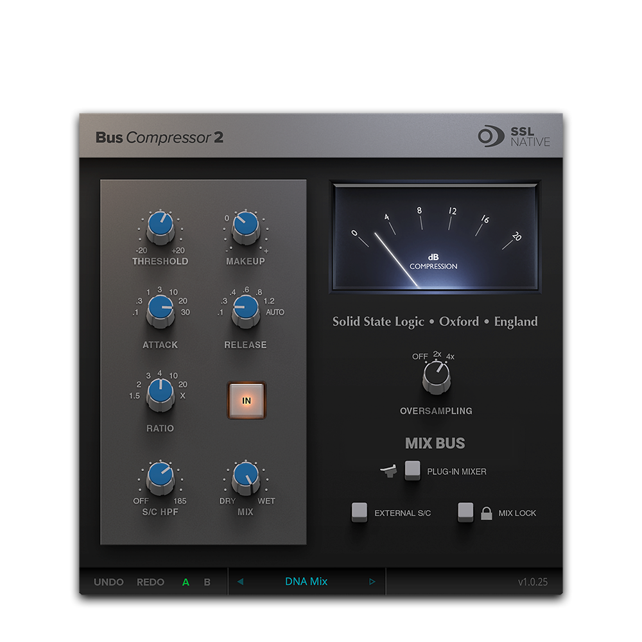Click the MIX LOCK label text

tap(517, 513)
